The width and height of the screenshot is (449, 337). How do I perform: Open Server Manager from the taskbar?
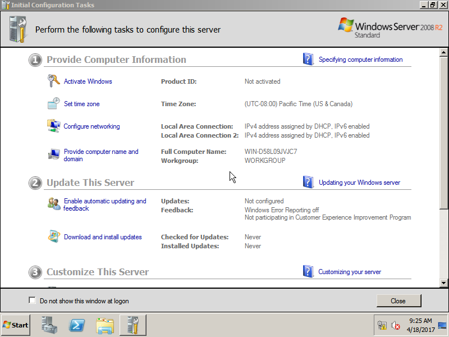point(49,325)
